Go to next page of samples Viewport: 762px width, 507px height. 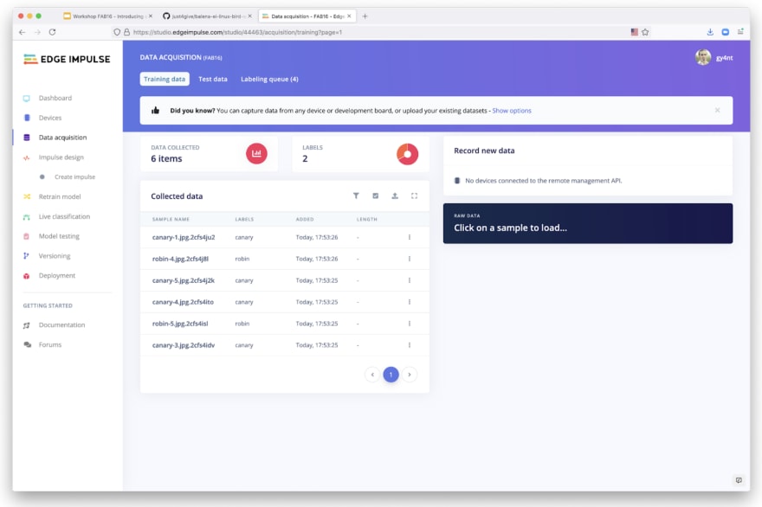pyautogui.click(x=410, y=375)
